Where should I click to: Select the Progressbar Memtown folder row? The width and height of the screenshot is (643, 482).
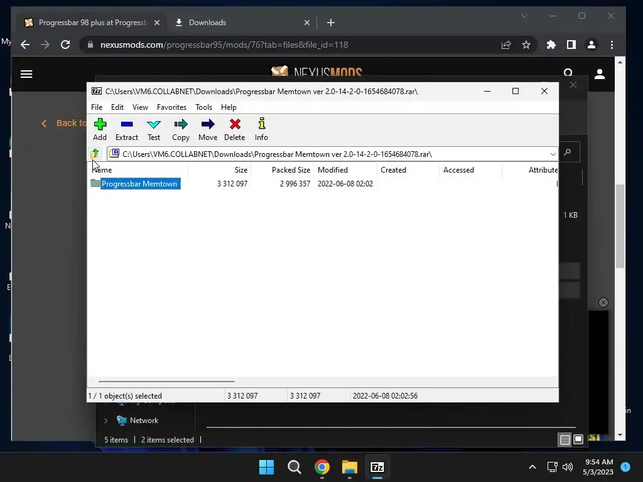139,184
